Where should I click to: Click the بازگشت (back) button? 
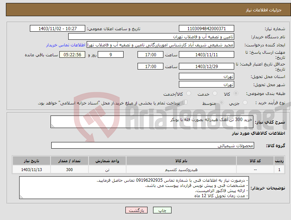[136, 210]
